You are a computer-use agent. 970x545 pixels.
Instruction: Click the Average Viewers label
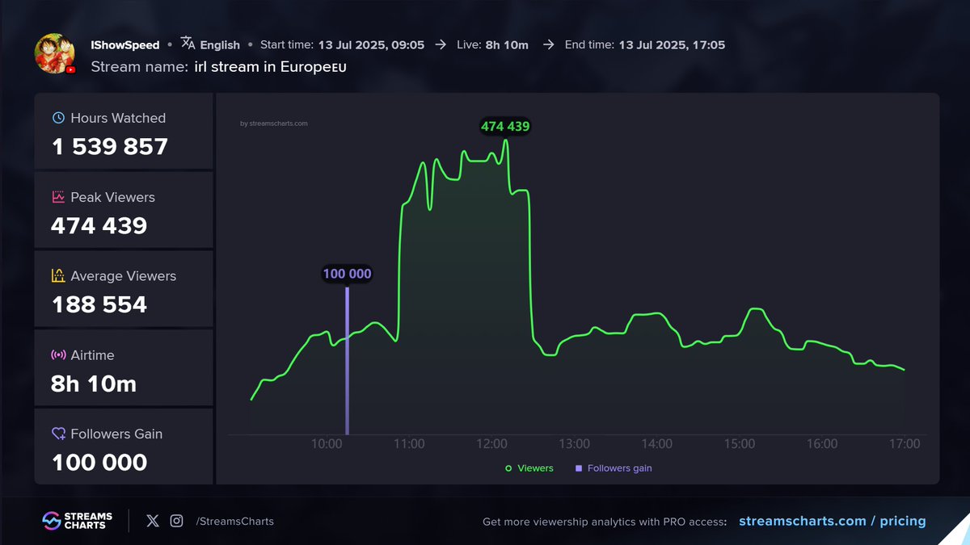click(x=123, y=276)
